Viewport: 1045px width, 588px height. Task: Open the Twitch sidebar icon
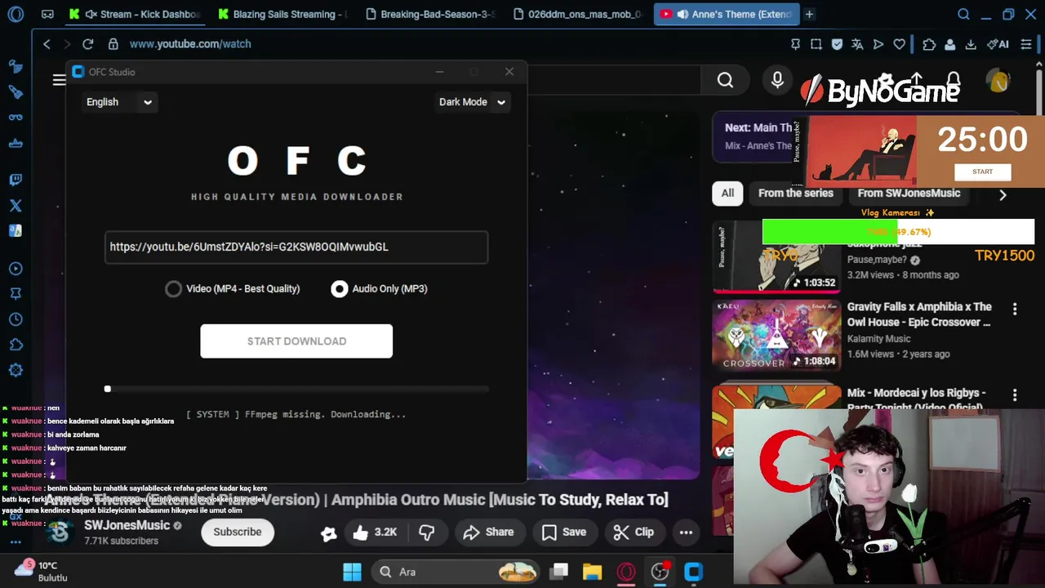point(16,180)
